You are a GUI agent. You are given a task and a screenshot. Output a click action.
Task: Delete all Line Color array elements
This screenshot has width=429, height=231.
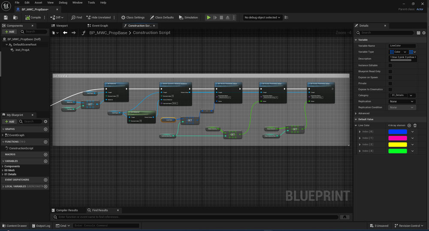coord(415,126)
